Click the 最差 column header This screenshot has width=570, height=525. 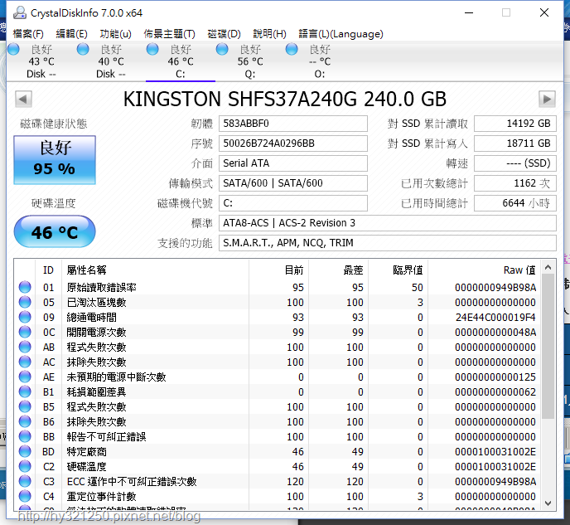click(x=338, y=270)
